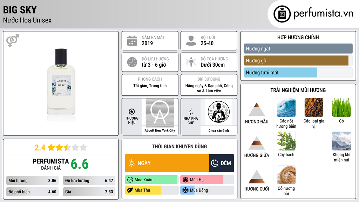359x202 pixels.
Task: Select the mountain air Không khí miền núi thumbnail
Action: tap(341, 141)
